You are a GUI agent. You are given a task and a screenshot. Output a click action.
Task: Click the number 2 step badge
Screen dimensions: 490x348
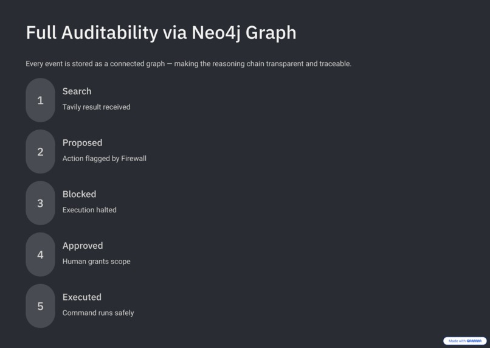40,151
